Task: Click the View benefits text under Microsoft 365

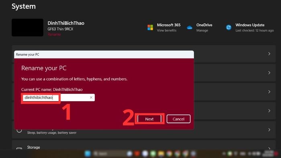Action: (167, 30)
